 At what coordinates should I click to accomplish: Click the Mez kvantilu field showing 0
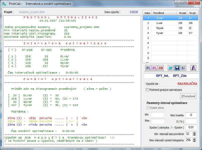191,115
